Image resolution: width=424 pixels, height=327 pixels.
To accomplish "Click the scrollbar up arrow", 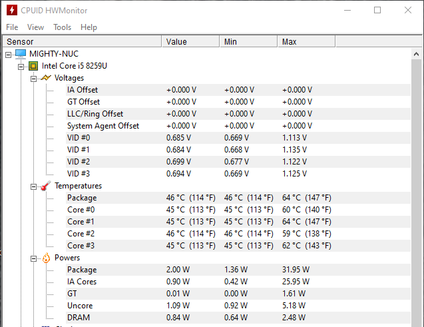I will (x=417, y=54).
